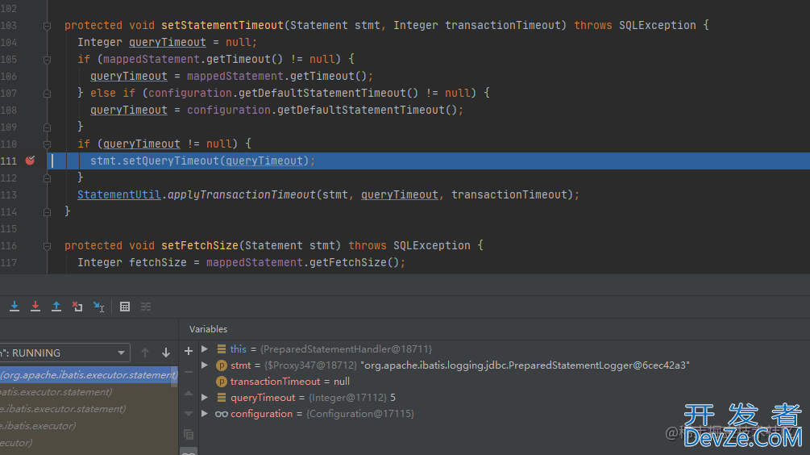Viewport: 810px width, 455px height.
Task: Open the Evaluate Expression calculator icon
Action: pos(124,307)
